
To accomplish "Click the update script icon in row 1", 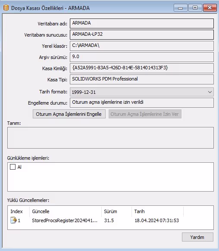I will pos(13,220).
